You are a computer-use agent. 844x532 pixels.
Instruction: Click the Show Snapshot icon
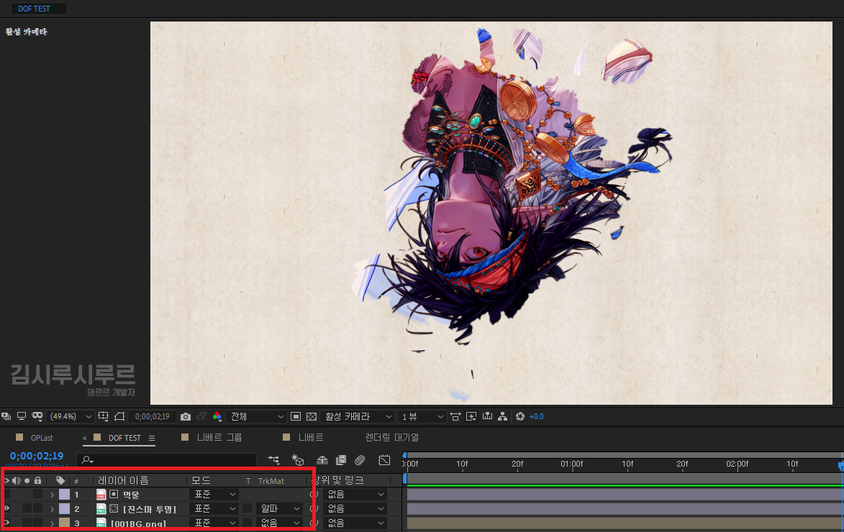[x=201, y=416]
